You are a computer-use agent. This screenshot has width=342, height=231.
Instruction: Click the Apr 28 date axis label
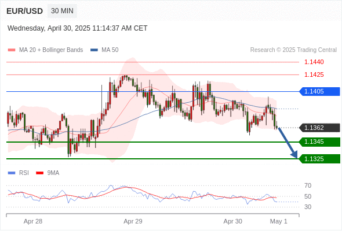coord(33,221)
